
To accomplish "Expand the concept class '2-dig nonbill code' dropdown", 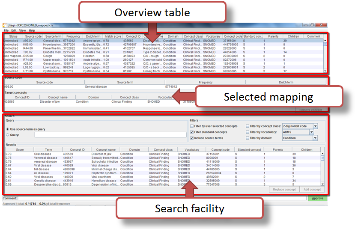I will [x=315, y=126].
